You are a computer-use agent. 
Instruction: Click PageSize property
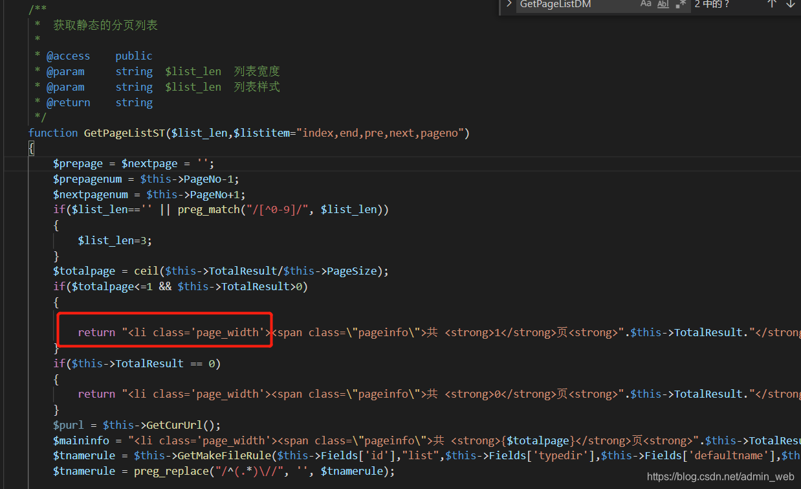click(351, 271)
